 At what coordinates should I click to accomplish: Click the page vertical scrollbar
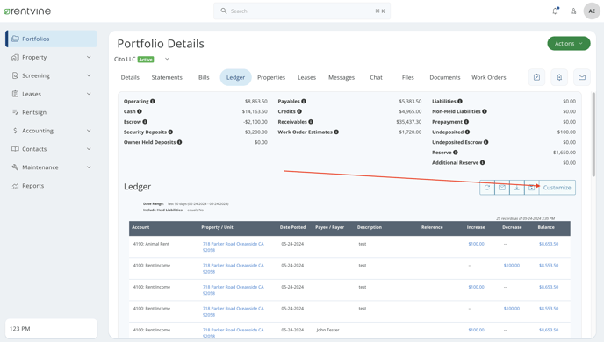tap(593, 135)
